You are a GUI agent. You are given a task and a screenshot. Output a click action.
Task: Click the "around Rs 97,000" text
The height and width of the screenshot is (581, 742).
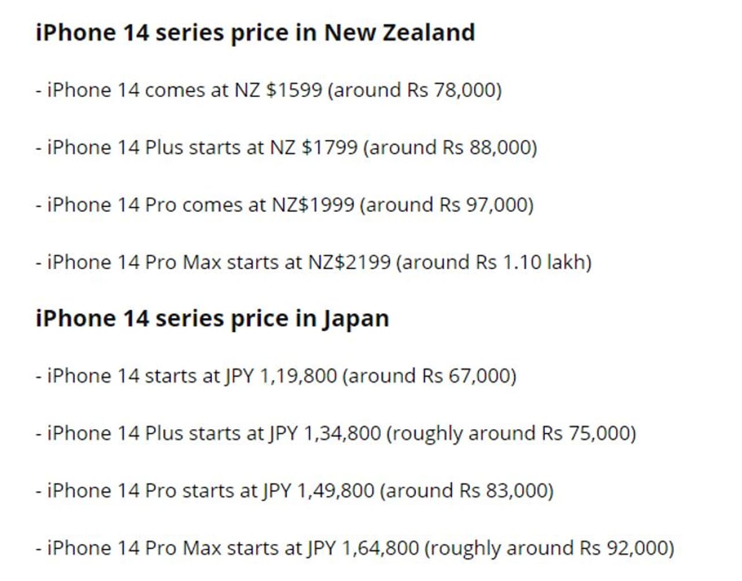(446, 205)
